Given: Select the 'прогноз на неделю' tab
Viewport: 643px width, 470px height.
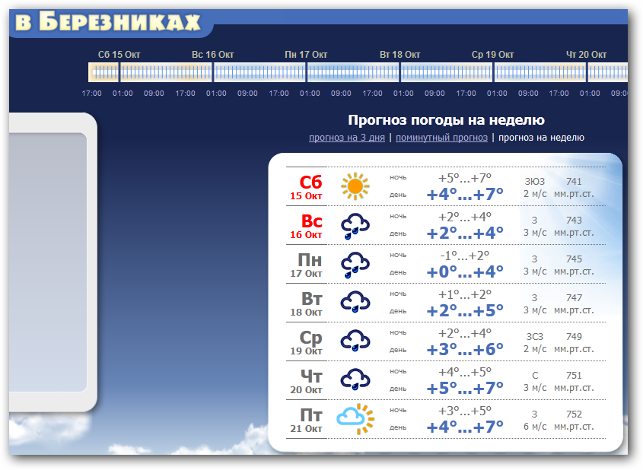Looking at the screenshot, I should [541, 138].
